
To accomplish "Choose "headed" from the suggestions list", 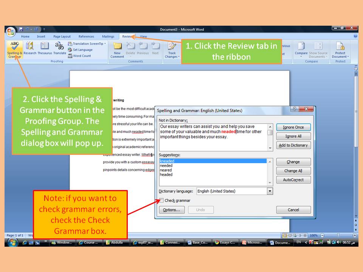I will pyautogui.click(x=166, y=175).
